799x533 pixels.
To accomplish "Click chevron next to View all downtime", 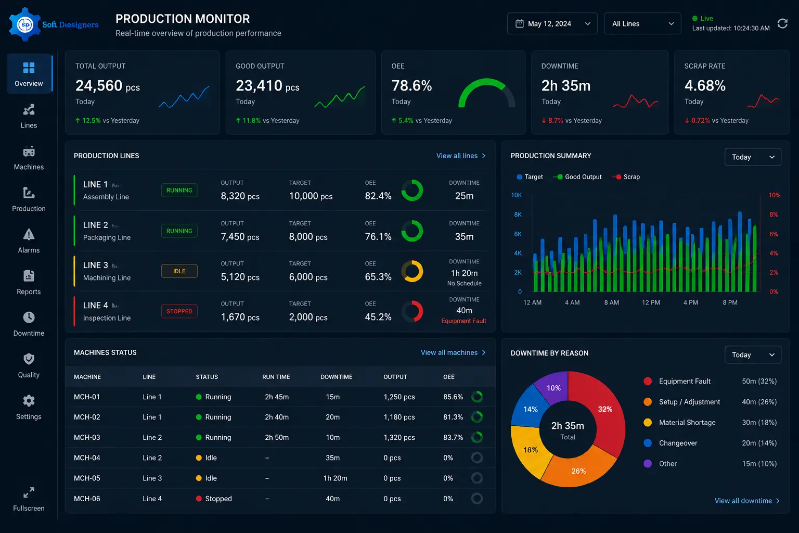I will (778, 501).
